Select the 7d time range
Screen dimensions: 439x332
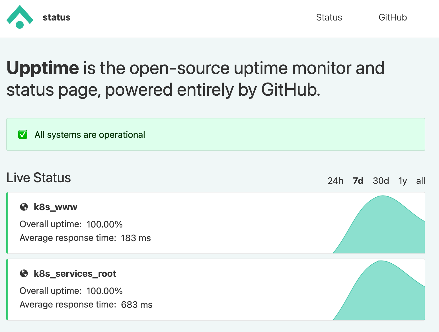358,181
